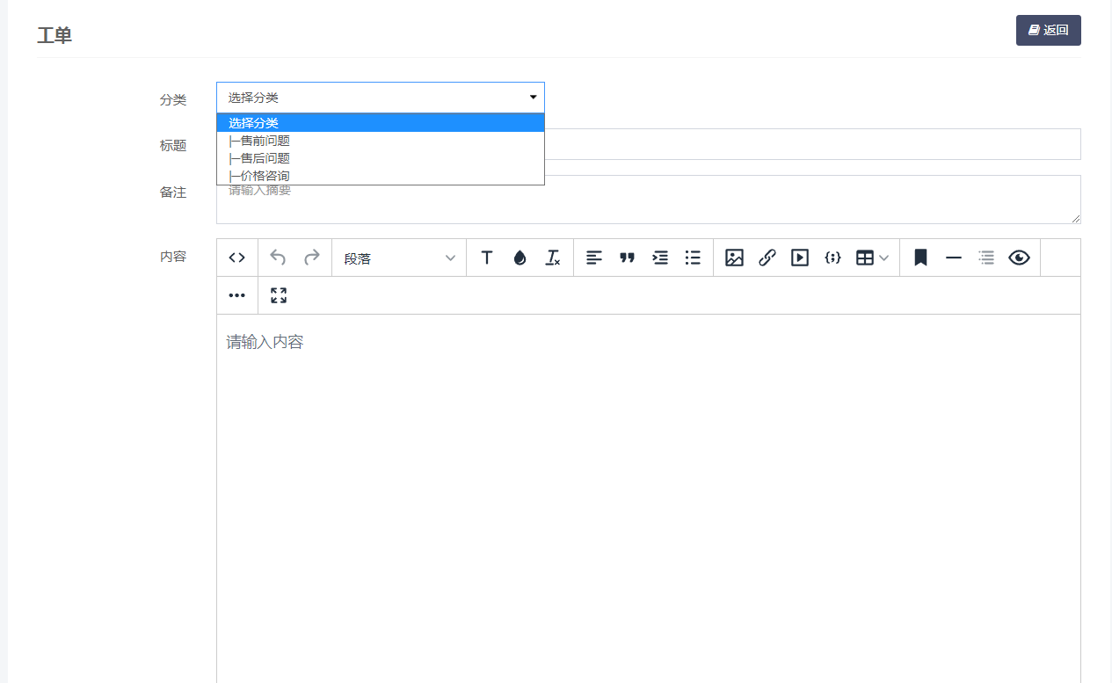1112x683 pixels.
Task: Show more tools via ellipsis button
Action: 236,295
